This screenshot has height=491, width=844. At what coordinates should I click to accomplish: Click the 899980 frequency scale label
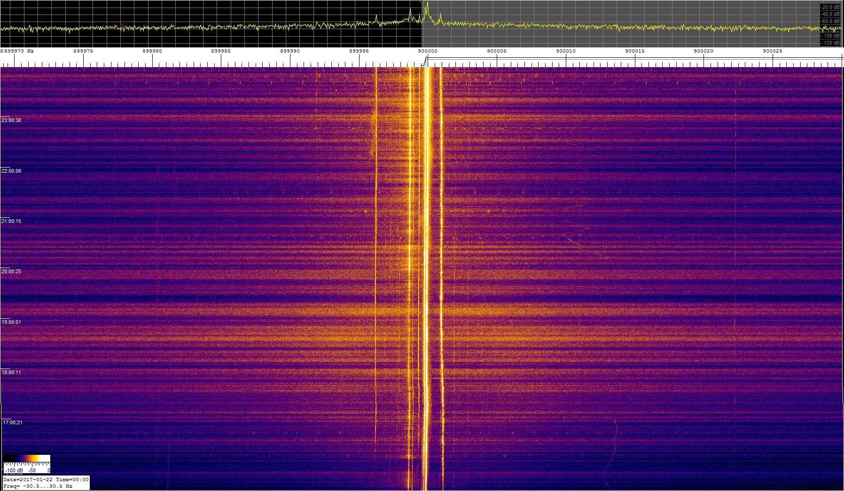pos(152,51)
